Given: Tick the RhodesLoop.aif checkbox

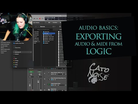Looking at the screenshot, I should [59, 66].
